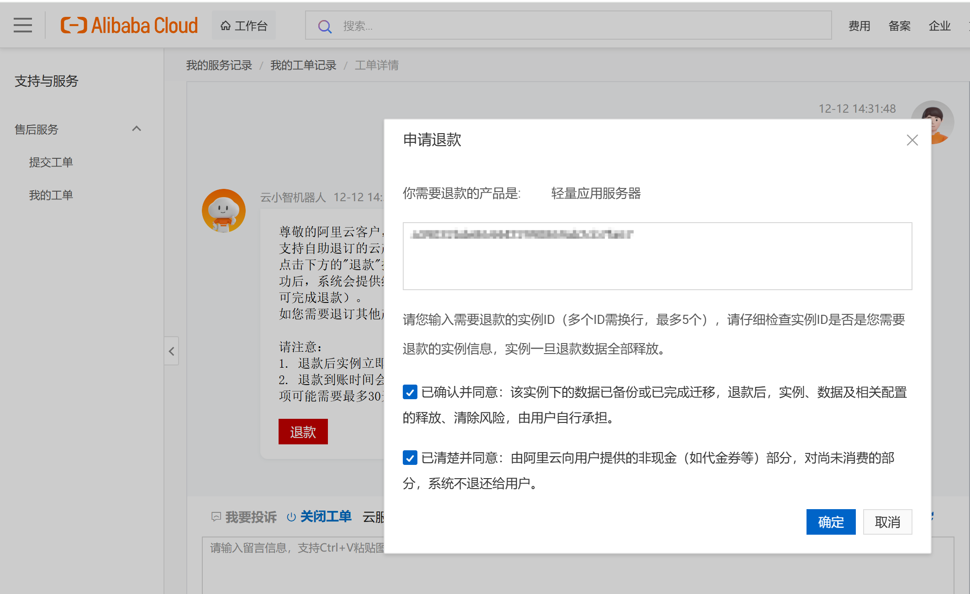This screenshot has width=970, height=594.
Task: Click the search magnifier icon
Action: 325,26
